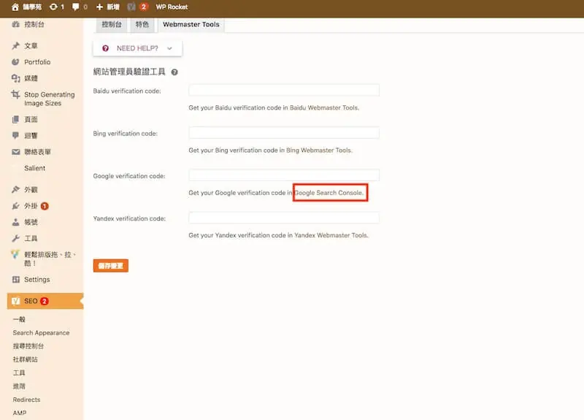This screenshot has width=584, height=420.
Task: Open the 一般 SEO submenu item
Action: coord(19,319)
